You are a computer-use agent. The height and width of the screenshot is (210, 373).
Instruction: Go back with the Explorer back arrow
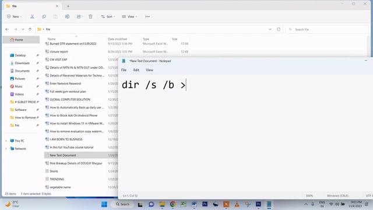click(x=7, y=29)
